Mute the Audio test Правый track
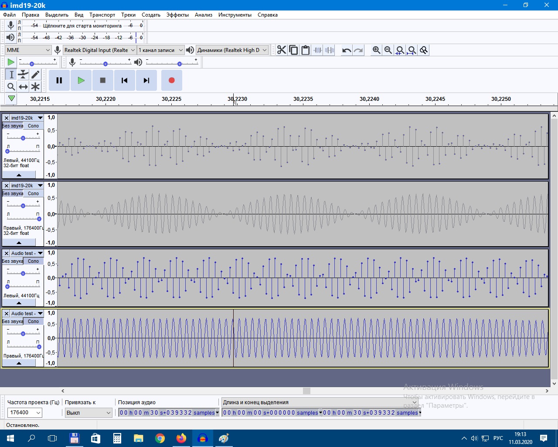Viewport: 558px width, 447px height. click(x=13, y=321)
